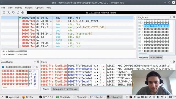The height and width of the screenshot is (99, 176).
Task: Click the Step Out toolbar icon
Action: coord(18,13)
